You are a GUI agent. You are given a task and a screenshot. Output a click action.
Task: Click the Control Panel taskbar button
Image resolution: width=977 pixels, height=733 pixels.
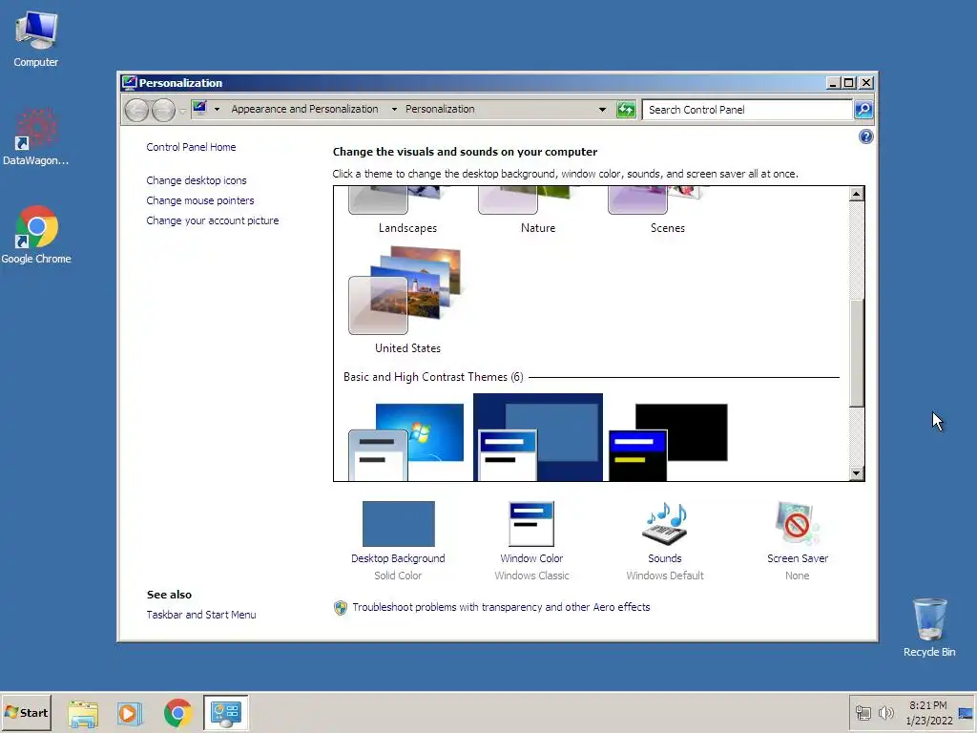click(225, 713)
